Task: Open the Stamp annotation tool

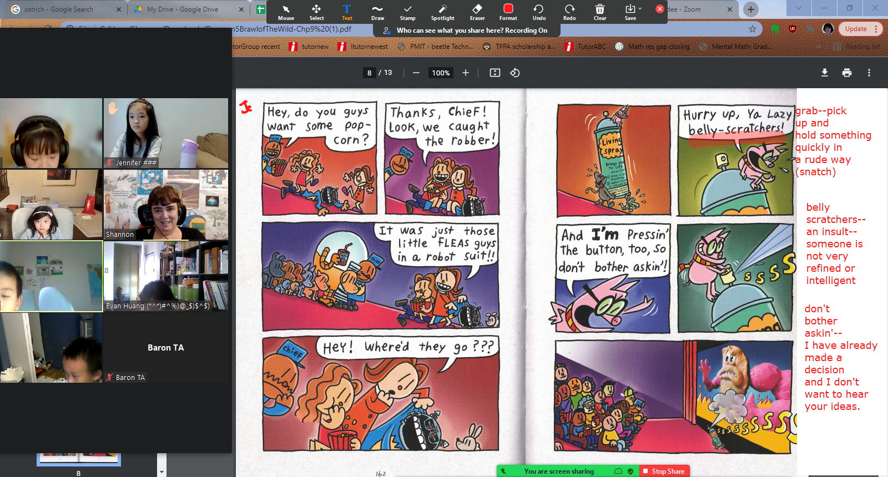Action: coord(408,12)
